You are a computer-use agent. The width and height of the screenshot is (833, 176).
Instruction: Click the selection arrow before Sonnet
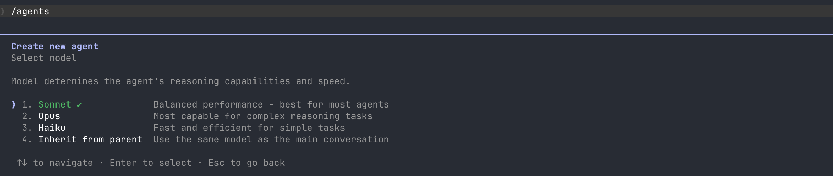click(14, 104)
